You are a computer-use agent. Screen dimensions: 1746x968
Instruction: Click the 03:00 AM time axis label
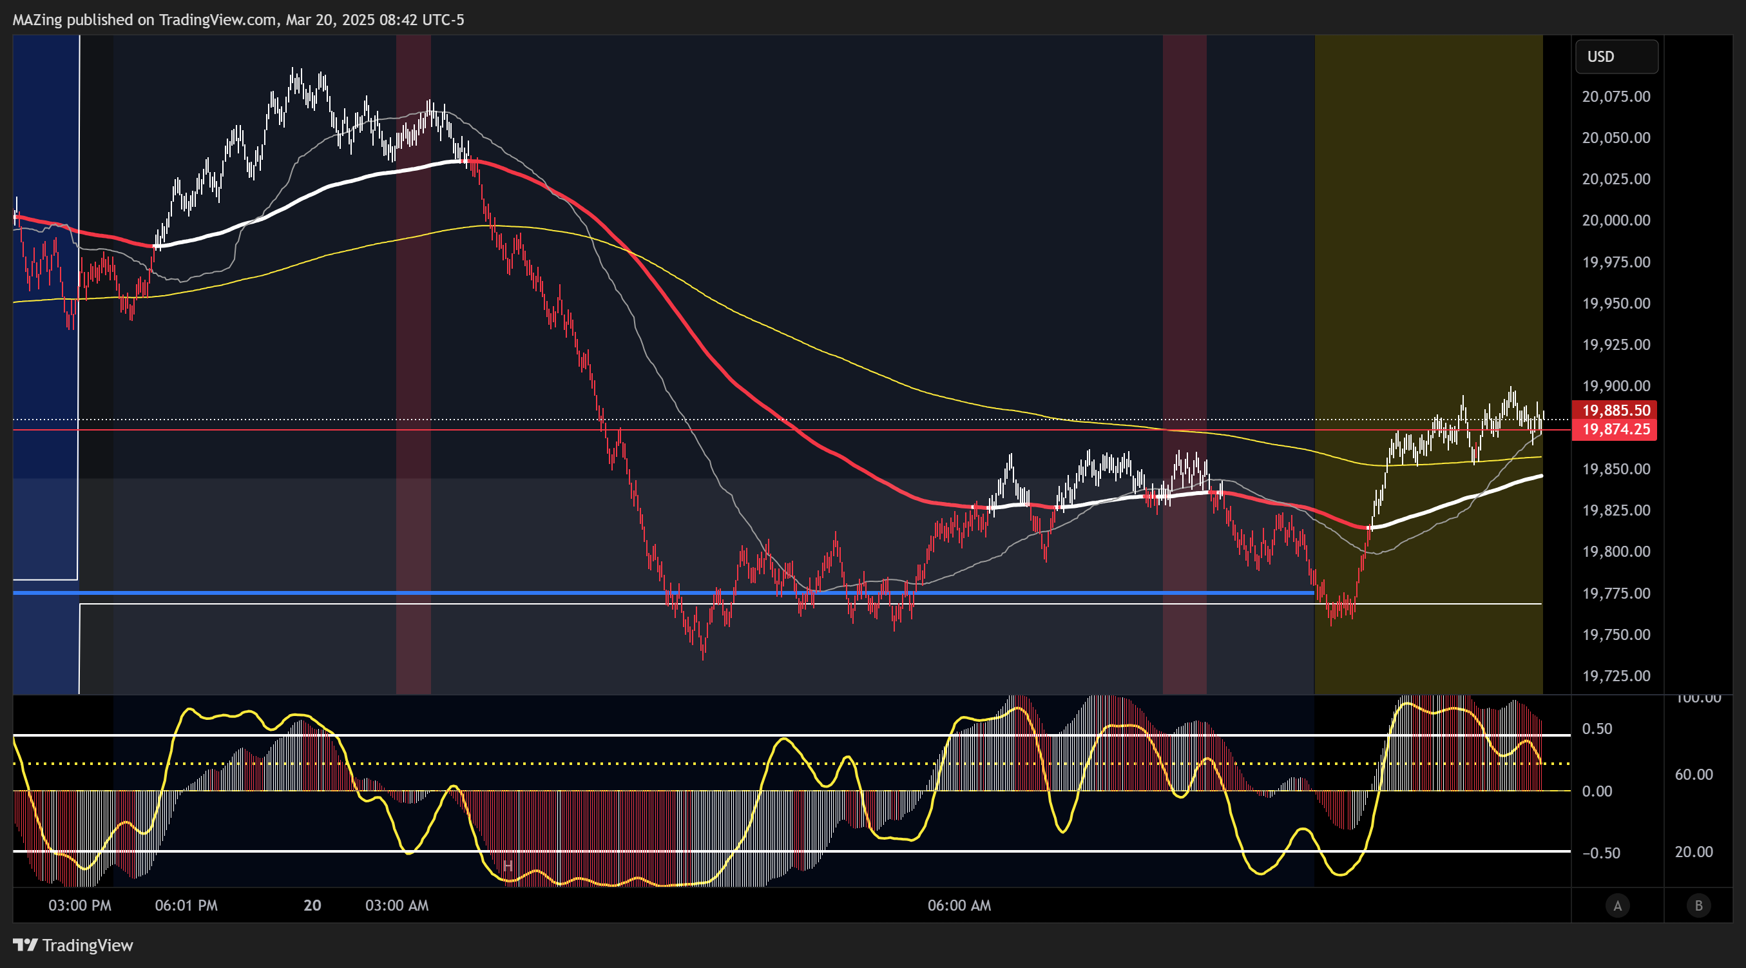(397, 905)
